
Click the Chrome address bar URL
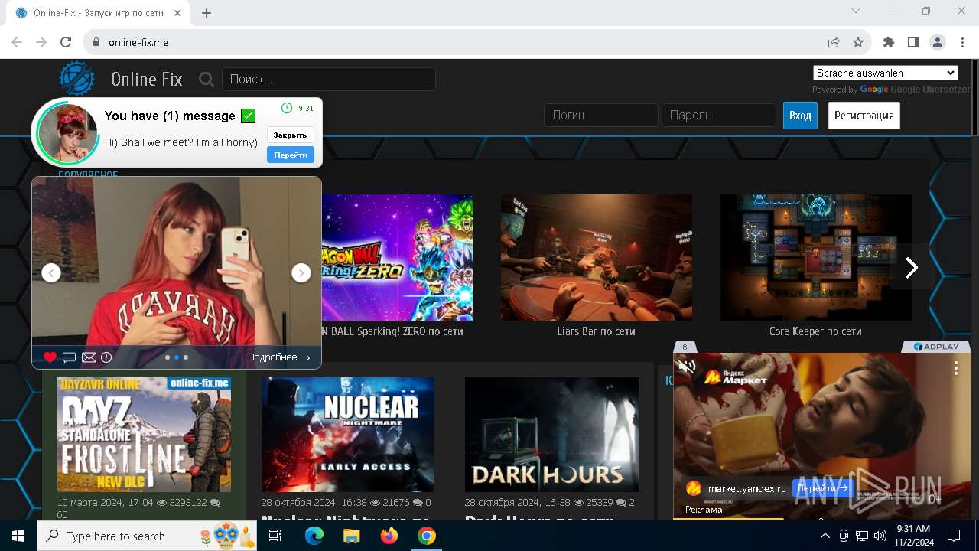click(138, 42)
